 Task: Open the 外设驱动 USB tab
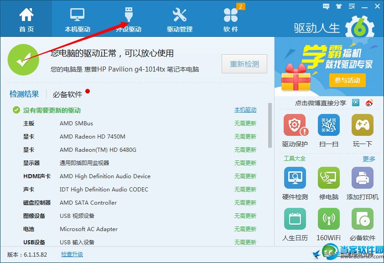(129, 20)
